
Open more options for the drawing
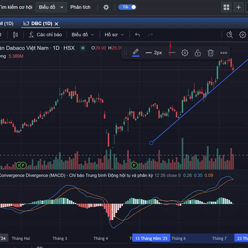tap(224, 53)
